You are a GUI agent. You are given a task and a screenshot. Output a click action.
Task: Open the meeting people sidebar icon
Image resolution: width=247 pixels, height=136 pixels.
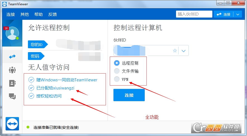click(x=12, y=70)
